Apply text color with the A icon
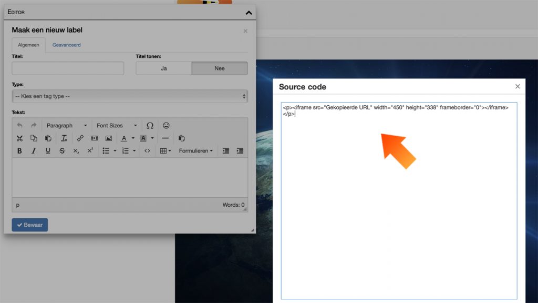538x303 pixels. pos(124,138)
